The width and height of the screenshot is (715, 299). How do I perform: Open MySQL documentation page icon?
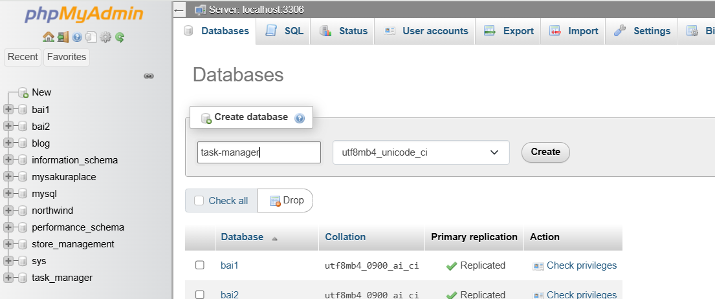pos(91,37)
